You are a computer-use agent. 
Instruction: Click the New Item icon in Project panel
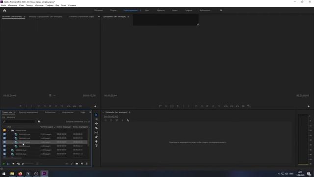click(x=82, y=164)
